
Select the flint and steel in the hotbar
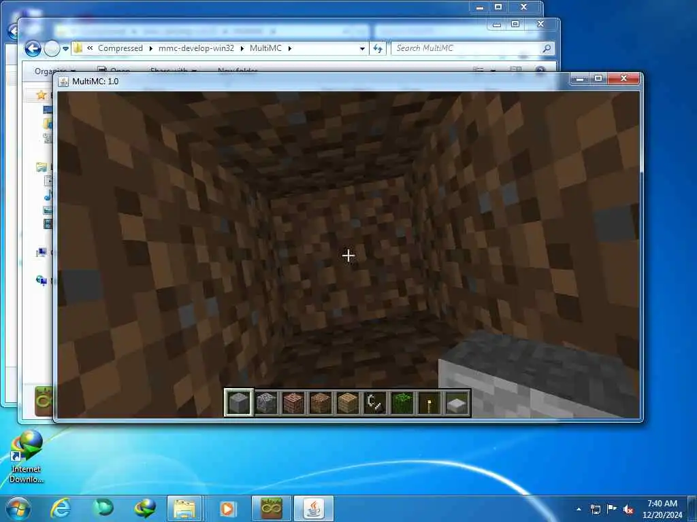(x=375, y=403)
